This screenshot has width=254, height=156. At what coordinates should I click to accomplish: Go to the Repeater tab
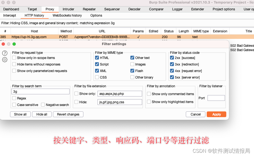(89, 9)
